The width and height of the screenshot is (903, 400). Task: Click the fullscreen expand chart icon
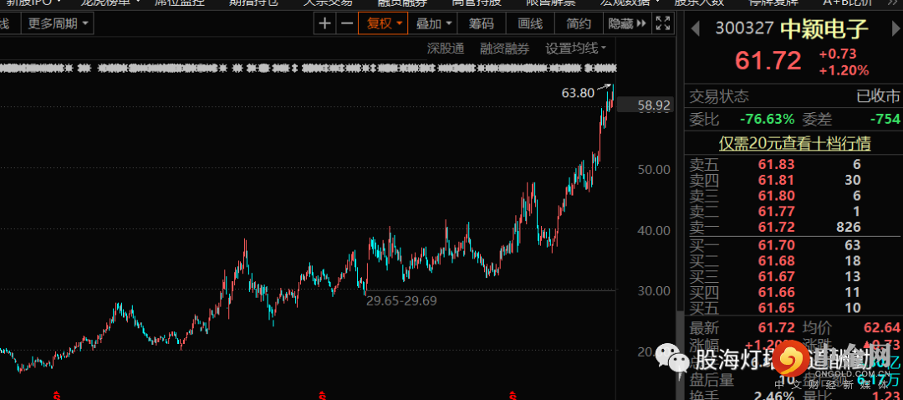(x=662, y=23)
